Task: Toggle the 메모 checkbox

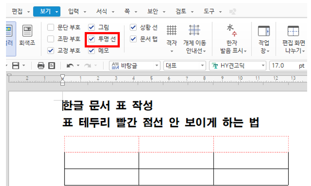Action: pyautogui.click(x=92, y=50)
